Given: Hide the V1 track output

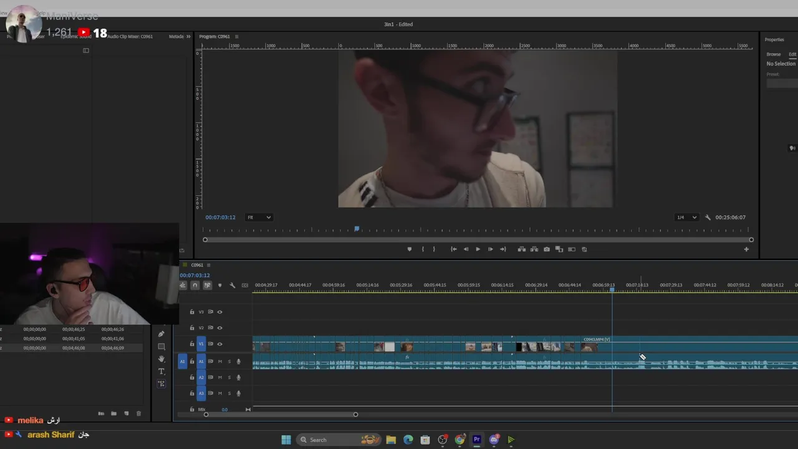Looking at the screenshot, I should (219, 344).
